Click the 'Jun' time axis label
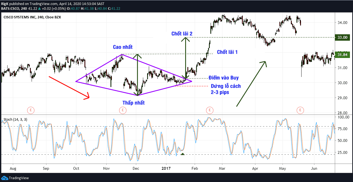This screenshot has width=353, height=182. tap(314, 169)
